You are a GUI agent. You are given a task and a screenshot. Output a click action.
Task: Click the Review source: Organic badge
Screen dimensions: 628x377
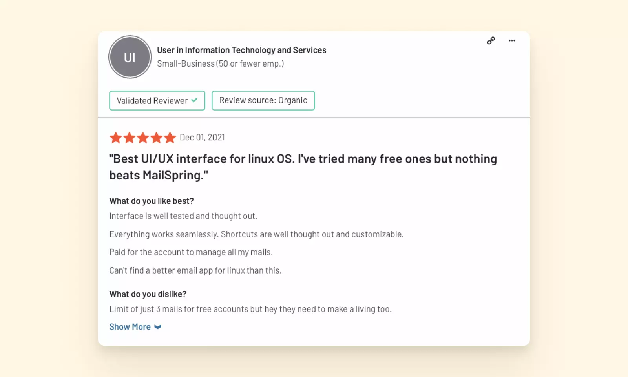(x=263, y=100)
